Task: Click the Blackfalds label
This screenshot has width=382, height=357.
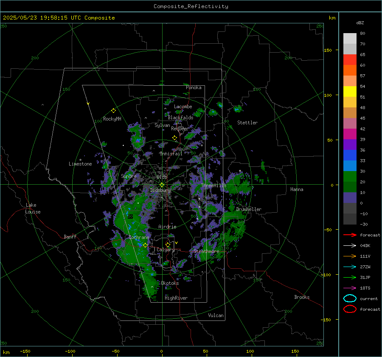Action: point(180,118)
